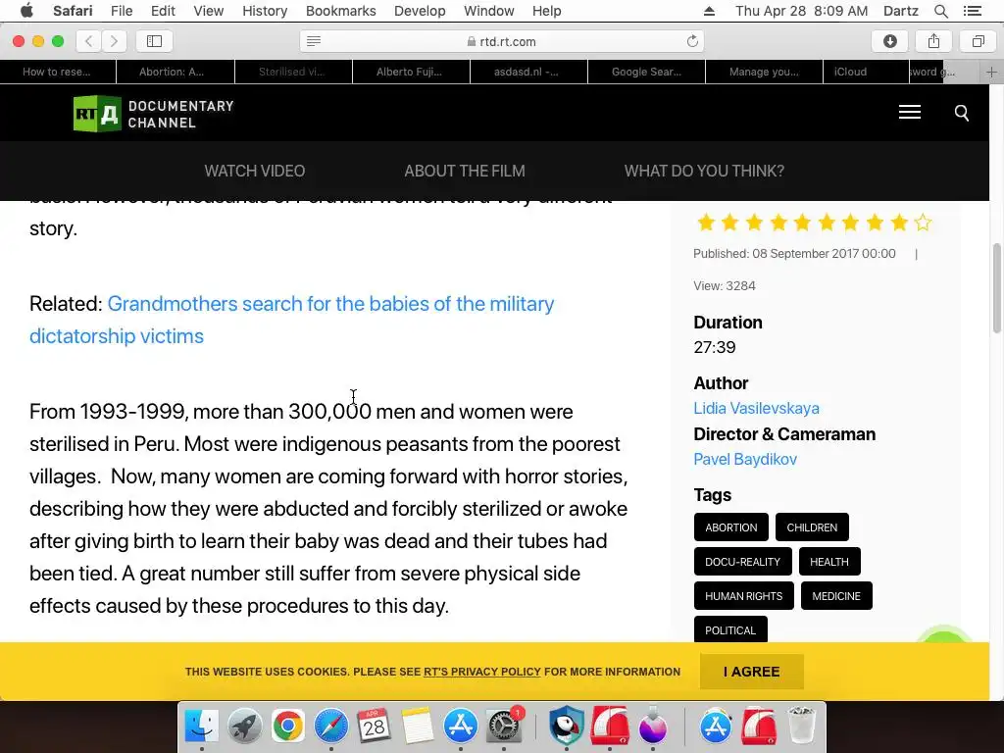This screenshot has height=753, width=1004.
Task: Go back with the Safari back arrow
Action: 89,41
